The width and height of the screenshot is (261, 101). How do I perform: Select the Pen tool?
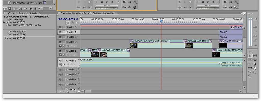pos(255,64)
